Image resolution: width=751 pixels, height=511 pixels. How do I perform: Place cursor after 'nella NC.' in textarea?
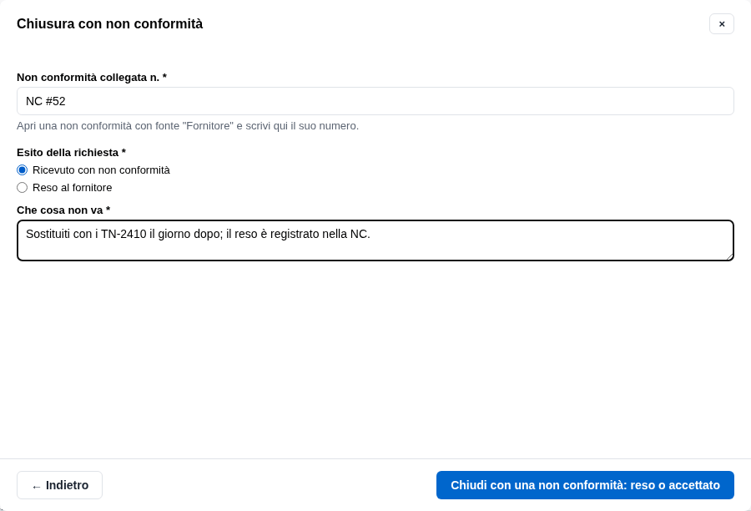[371, 234]
